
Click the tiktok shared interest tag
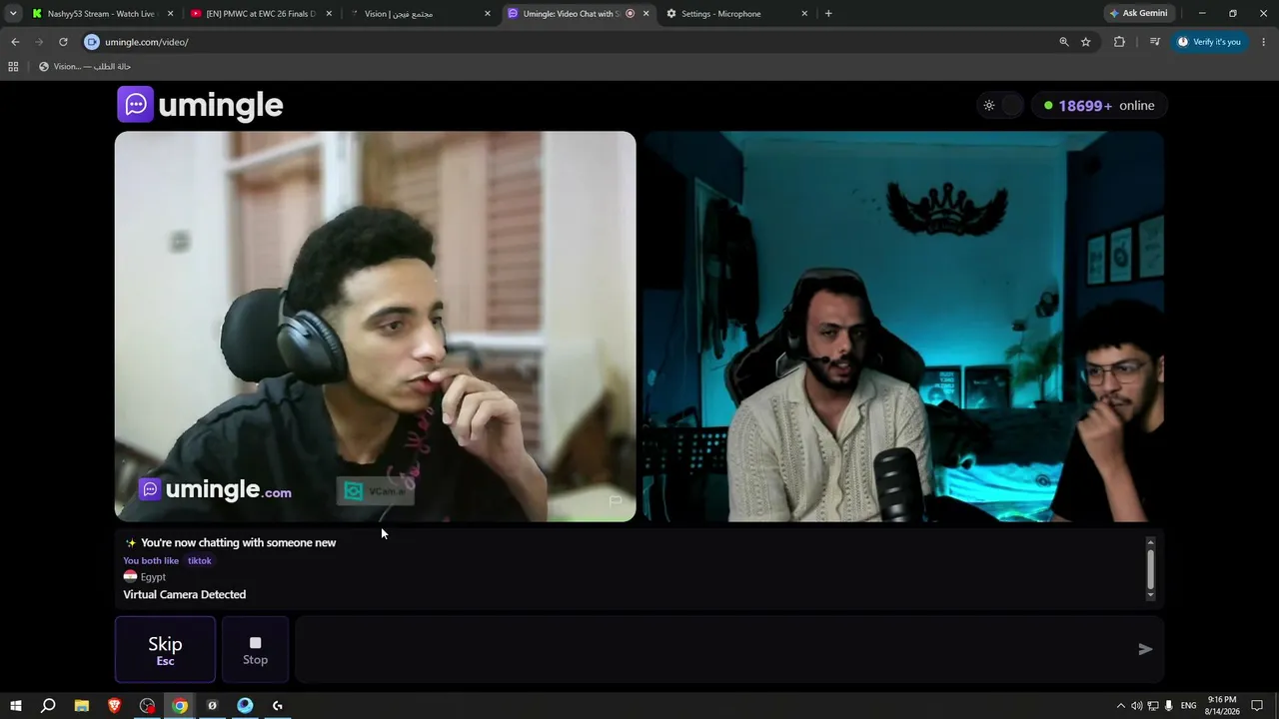tap(200, 560)
